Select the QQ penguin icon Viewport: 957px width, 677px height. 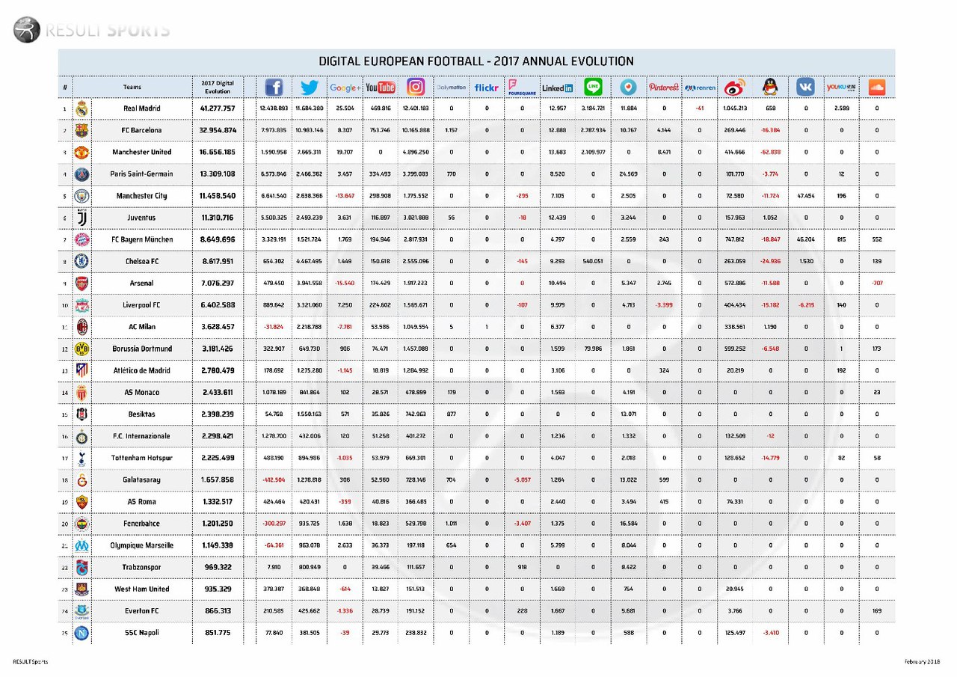point(769,88)
